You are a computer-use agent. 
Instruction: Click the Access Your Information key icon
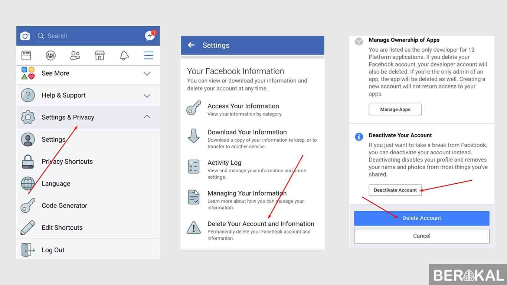(x=194, y=108)
